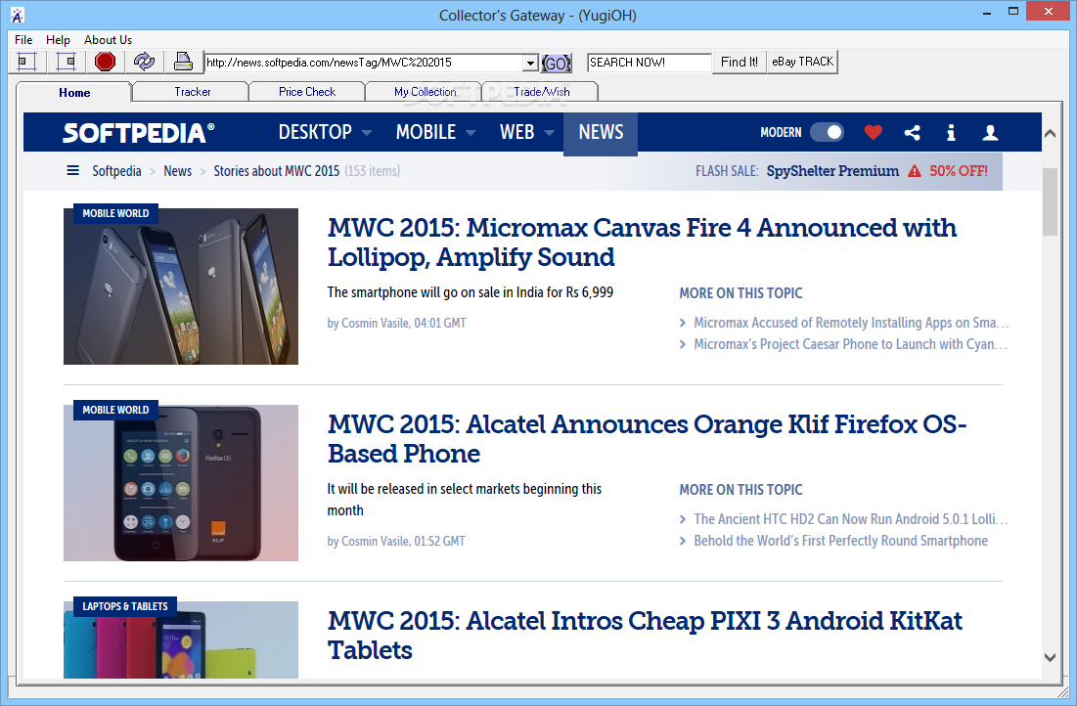The image size is (1077, 706).
Task: Click the DESKTOP nav link
Action: [x=315, y=132]
